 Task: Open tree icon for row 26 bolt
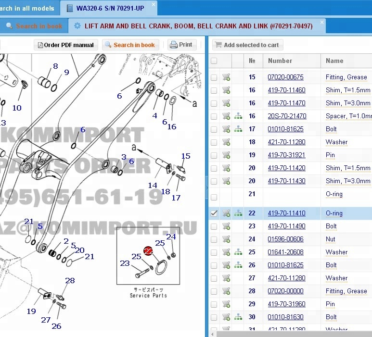coord(238,265)
